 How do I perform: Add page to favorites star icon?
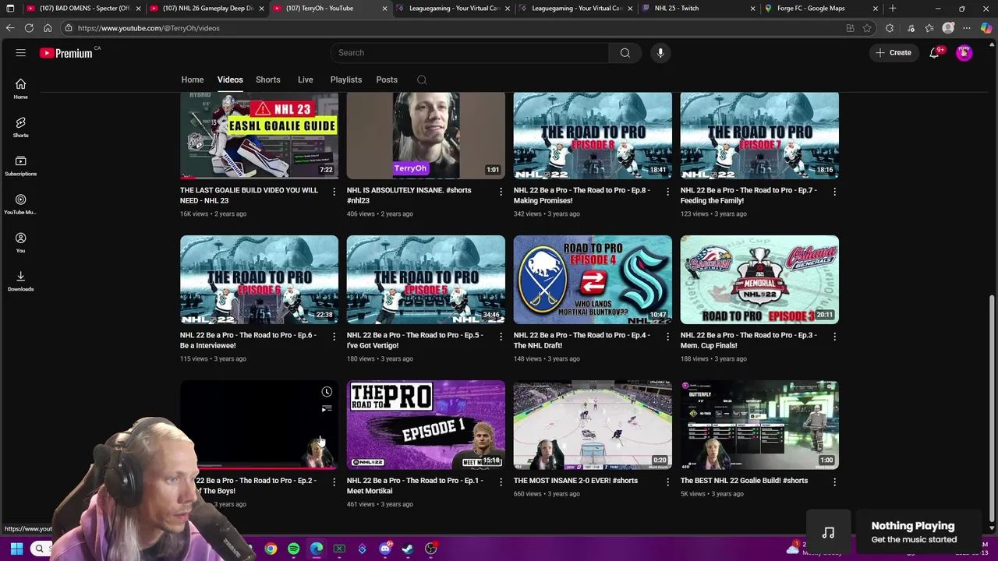867,28
